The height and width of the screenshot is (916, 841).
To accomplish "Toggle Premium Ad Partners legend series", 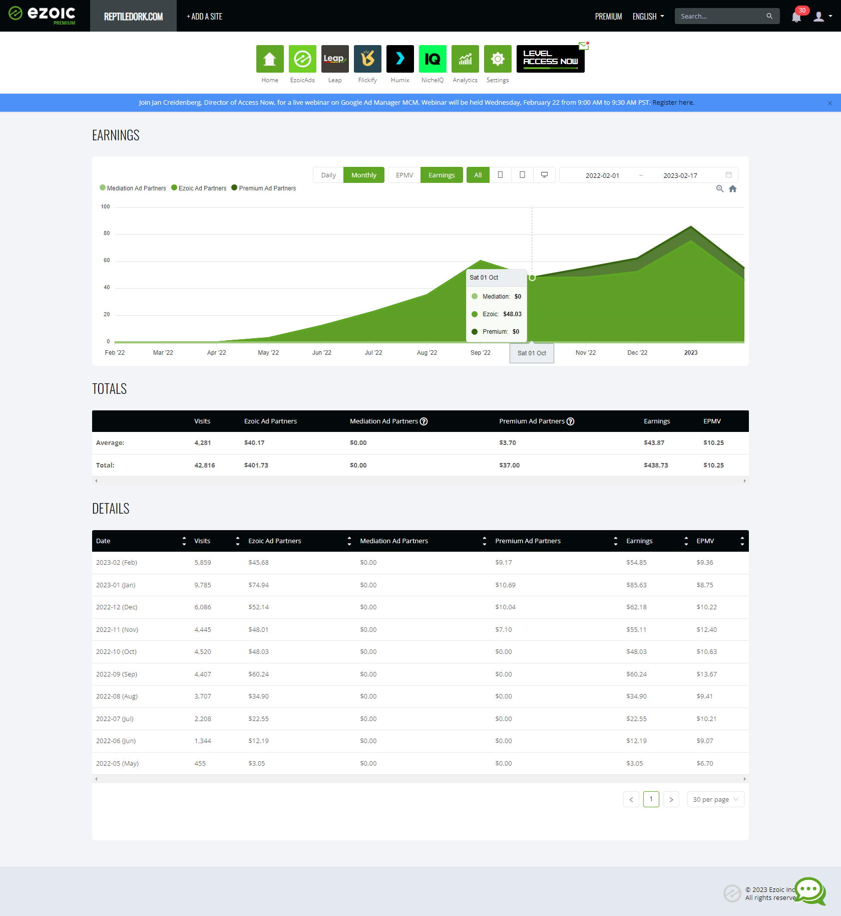I will [x=264, y=188].
